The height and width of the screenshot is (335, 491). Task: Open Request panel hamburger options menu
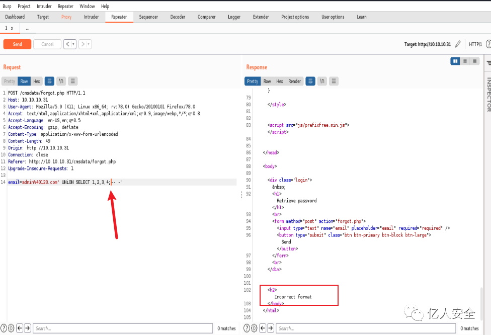coord(73,81)
